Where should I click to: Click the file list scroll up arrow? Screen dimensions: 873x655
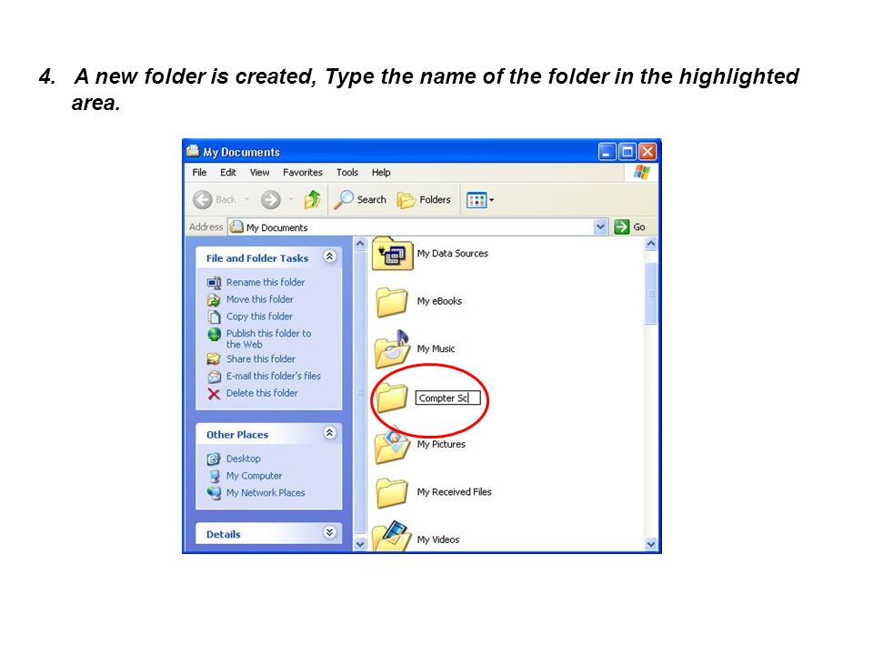click(651, 244)
